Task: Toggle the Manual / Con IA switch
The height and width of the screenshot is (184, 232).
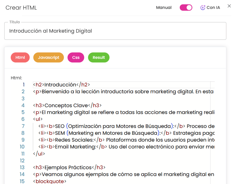Action: (186, 8)
